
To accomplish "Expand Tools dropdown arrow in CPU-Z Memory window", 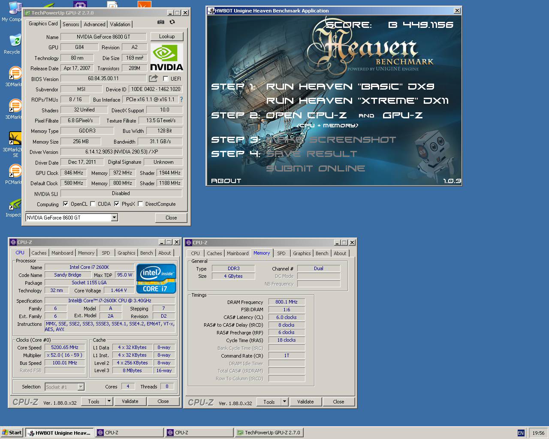I will click(x=284, y=402).
